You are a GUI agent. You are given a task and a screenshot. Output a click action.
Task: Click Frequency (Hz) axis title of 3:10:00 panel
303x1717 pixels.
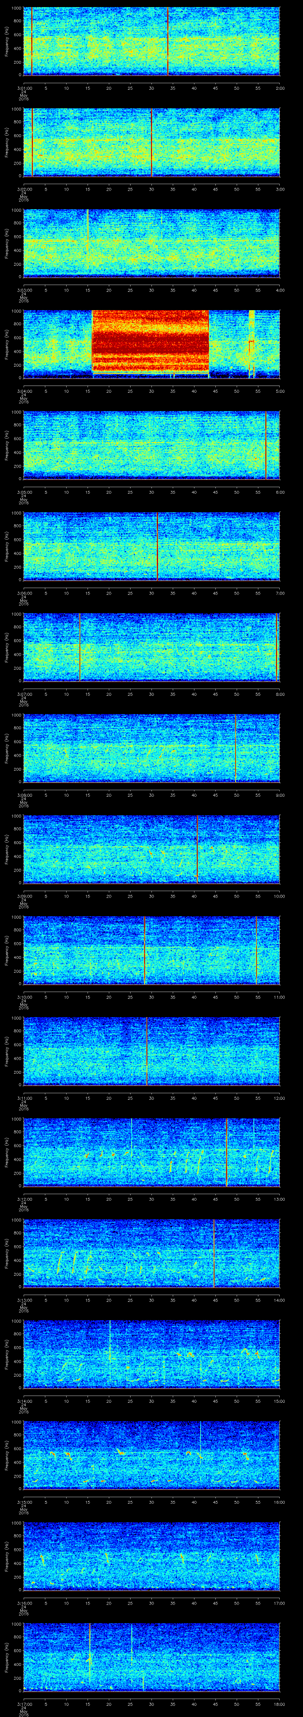7,951
